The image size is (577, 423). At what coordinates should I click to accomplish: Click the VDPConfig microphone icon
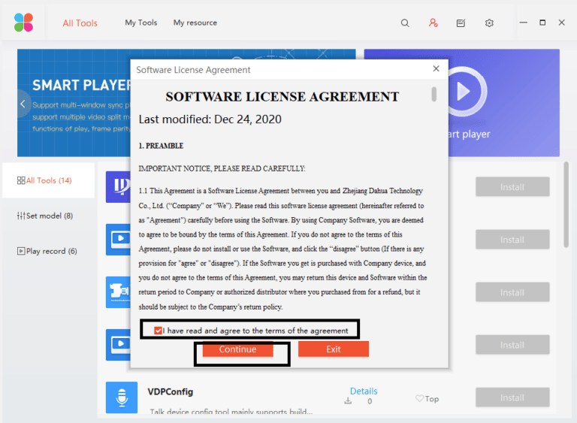(121, 397)
